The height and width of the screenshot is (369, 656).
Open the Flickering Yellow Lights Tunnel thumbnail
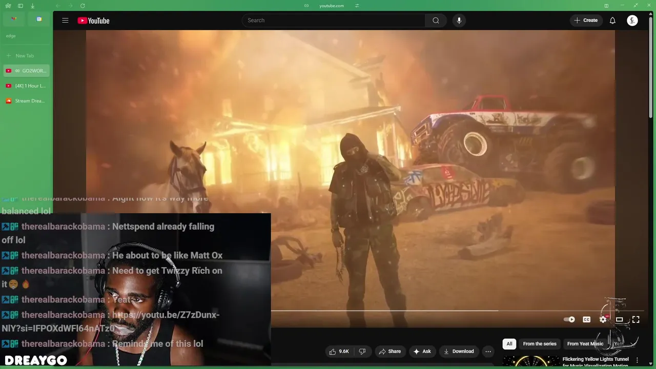coord(530,362)
